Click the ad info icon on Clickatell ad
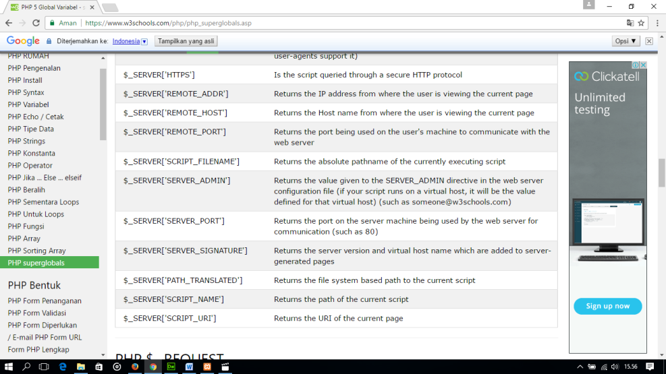 click(636, 65)
